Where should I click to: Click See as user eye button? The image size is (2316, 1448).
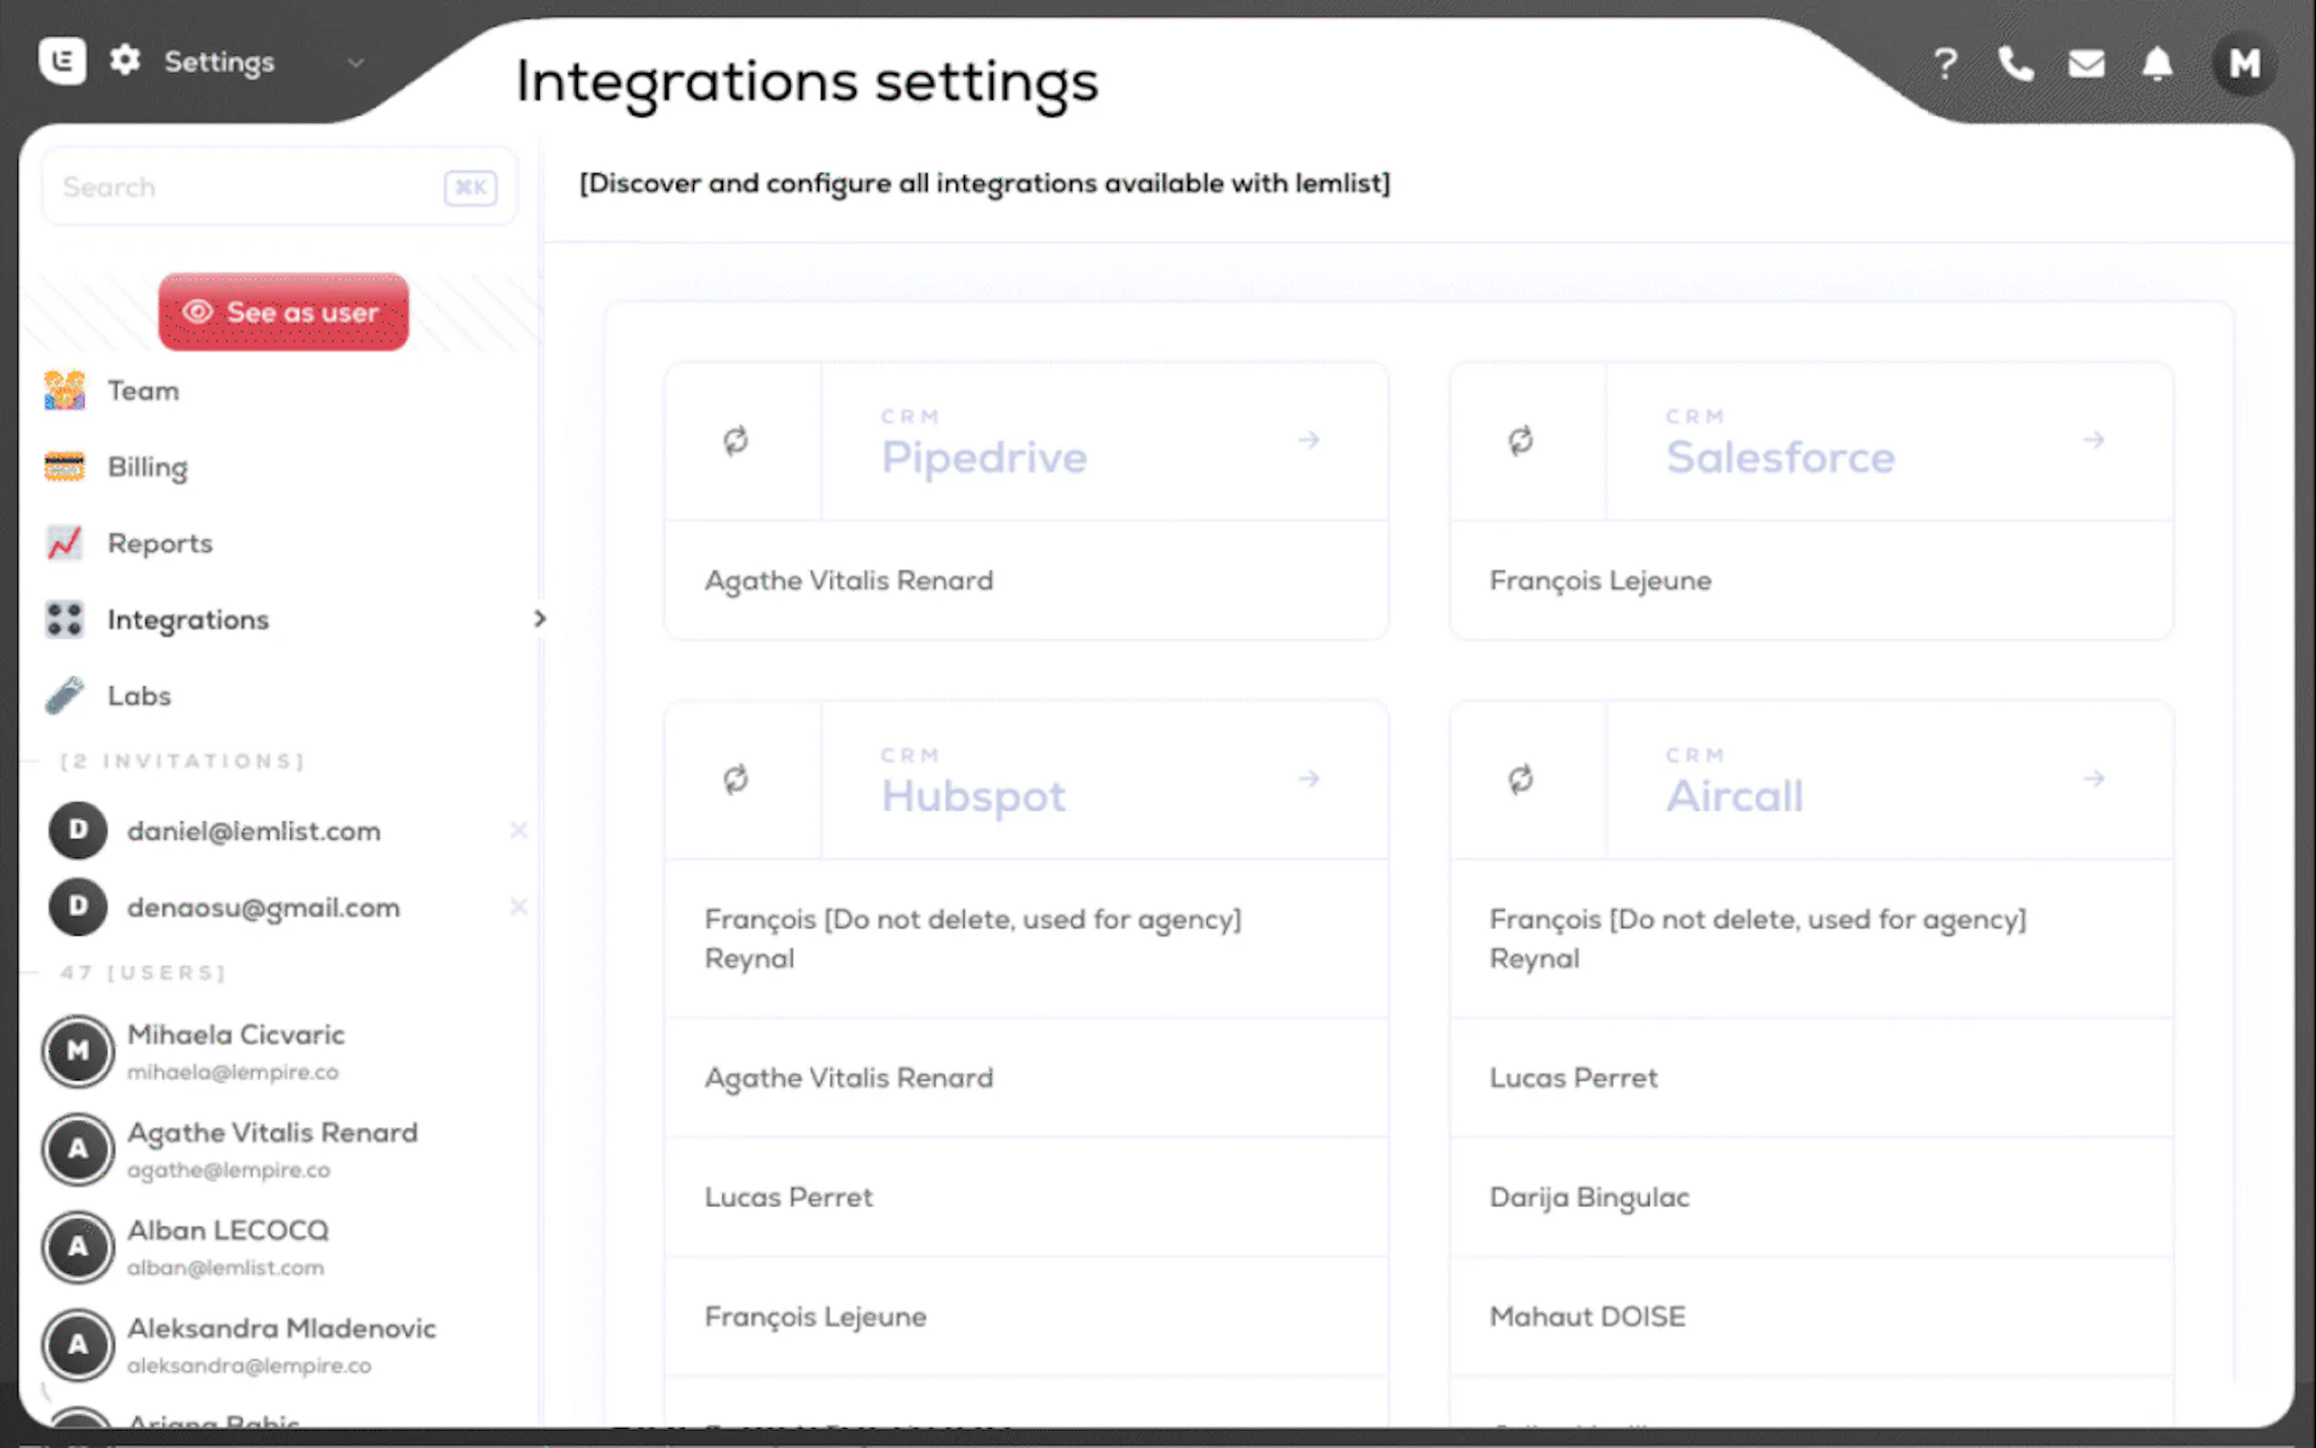[x=284, y=312]
